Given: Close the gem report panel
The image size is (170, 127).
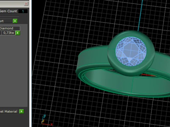Looking at the screenshot, I should pos(26,4).
